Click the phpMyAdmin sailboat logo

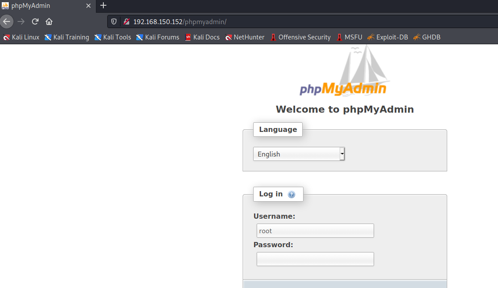point(345,71)
